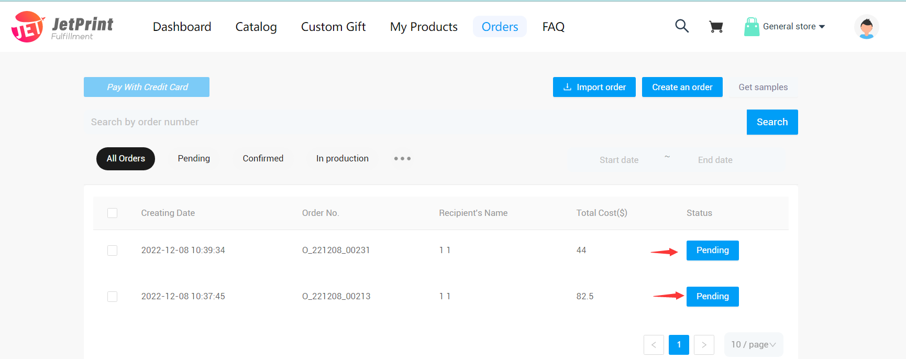Focus the Search by order number field
Screen dimensions: 906x359
point(414,122)
